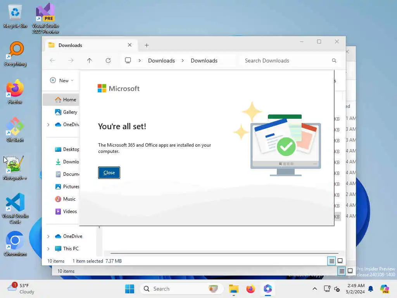Click the second Downloads breadcrumb
Screen dimensions: 397x298
point(204,61)
